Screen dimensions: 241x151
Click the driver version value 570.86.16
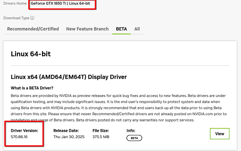(19, 137)
